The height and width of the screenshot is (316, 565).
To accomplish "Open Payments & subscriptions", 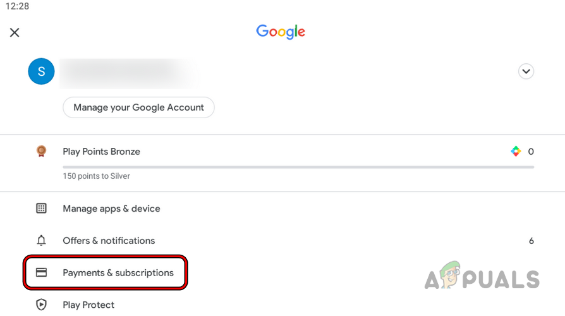I will [118, 273].
